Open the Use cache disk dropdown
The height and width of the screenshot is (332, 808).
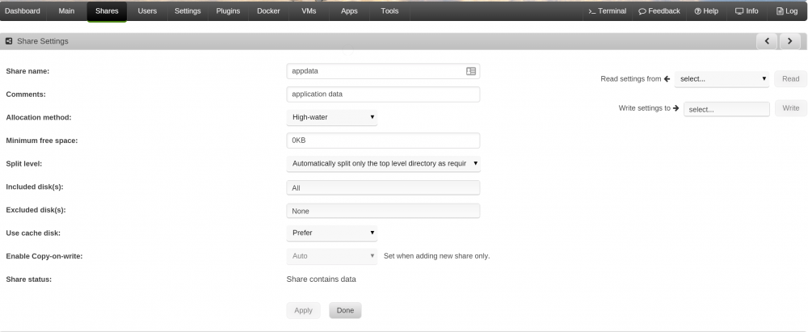point(332,233)
